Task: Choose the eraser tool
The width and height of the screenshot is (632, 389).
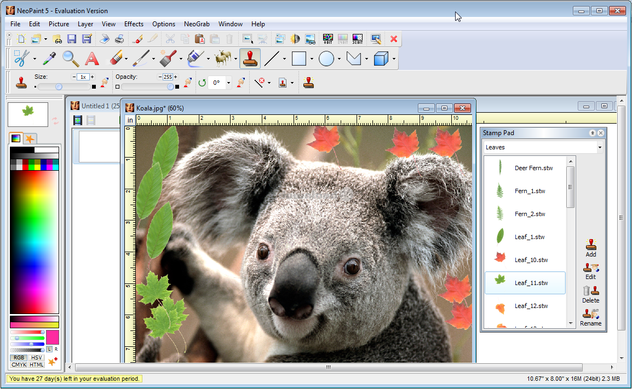Action: pos(116,59)
